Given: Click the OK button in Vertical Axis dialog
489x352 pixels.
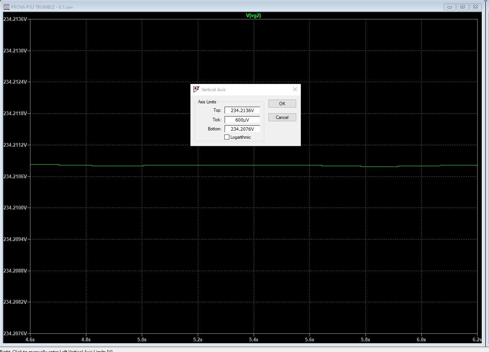Looking at the screenshot, I should [x=282, y=103].
